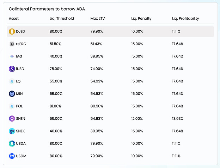220x168 pixels.
Task: Click the iUSD token icon
Action: coord(12,69)
